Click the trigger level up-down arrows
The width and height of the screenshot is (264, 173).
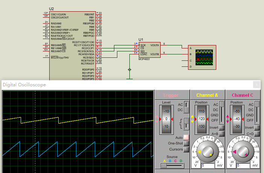pyautogui.click(x=157, y=119)
